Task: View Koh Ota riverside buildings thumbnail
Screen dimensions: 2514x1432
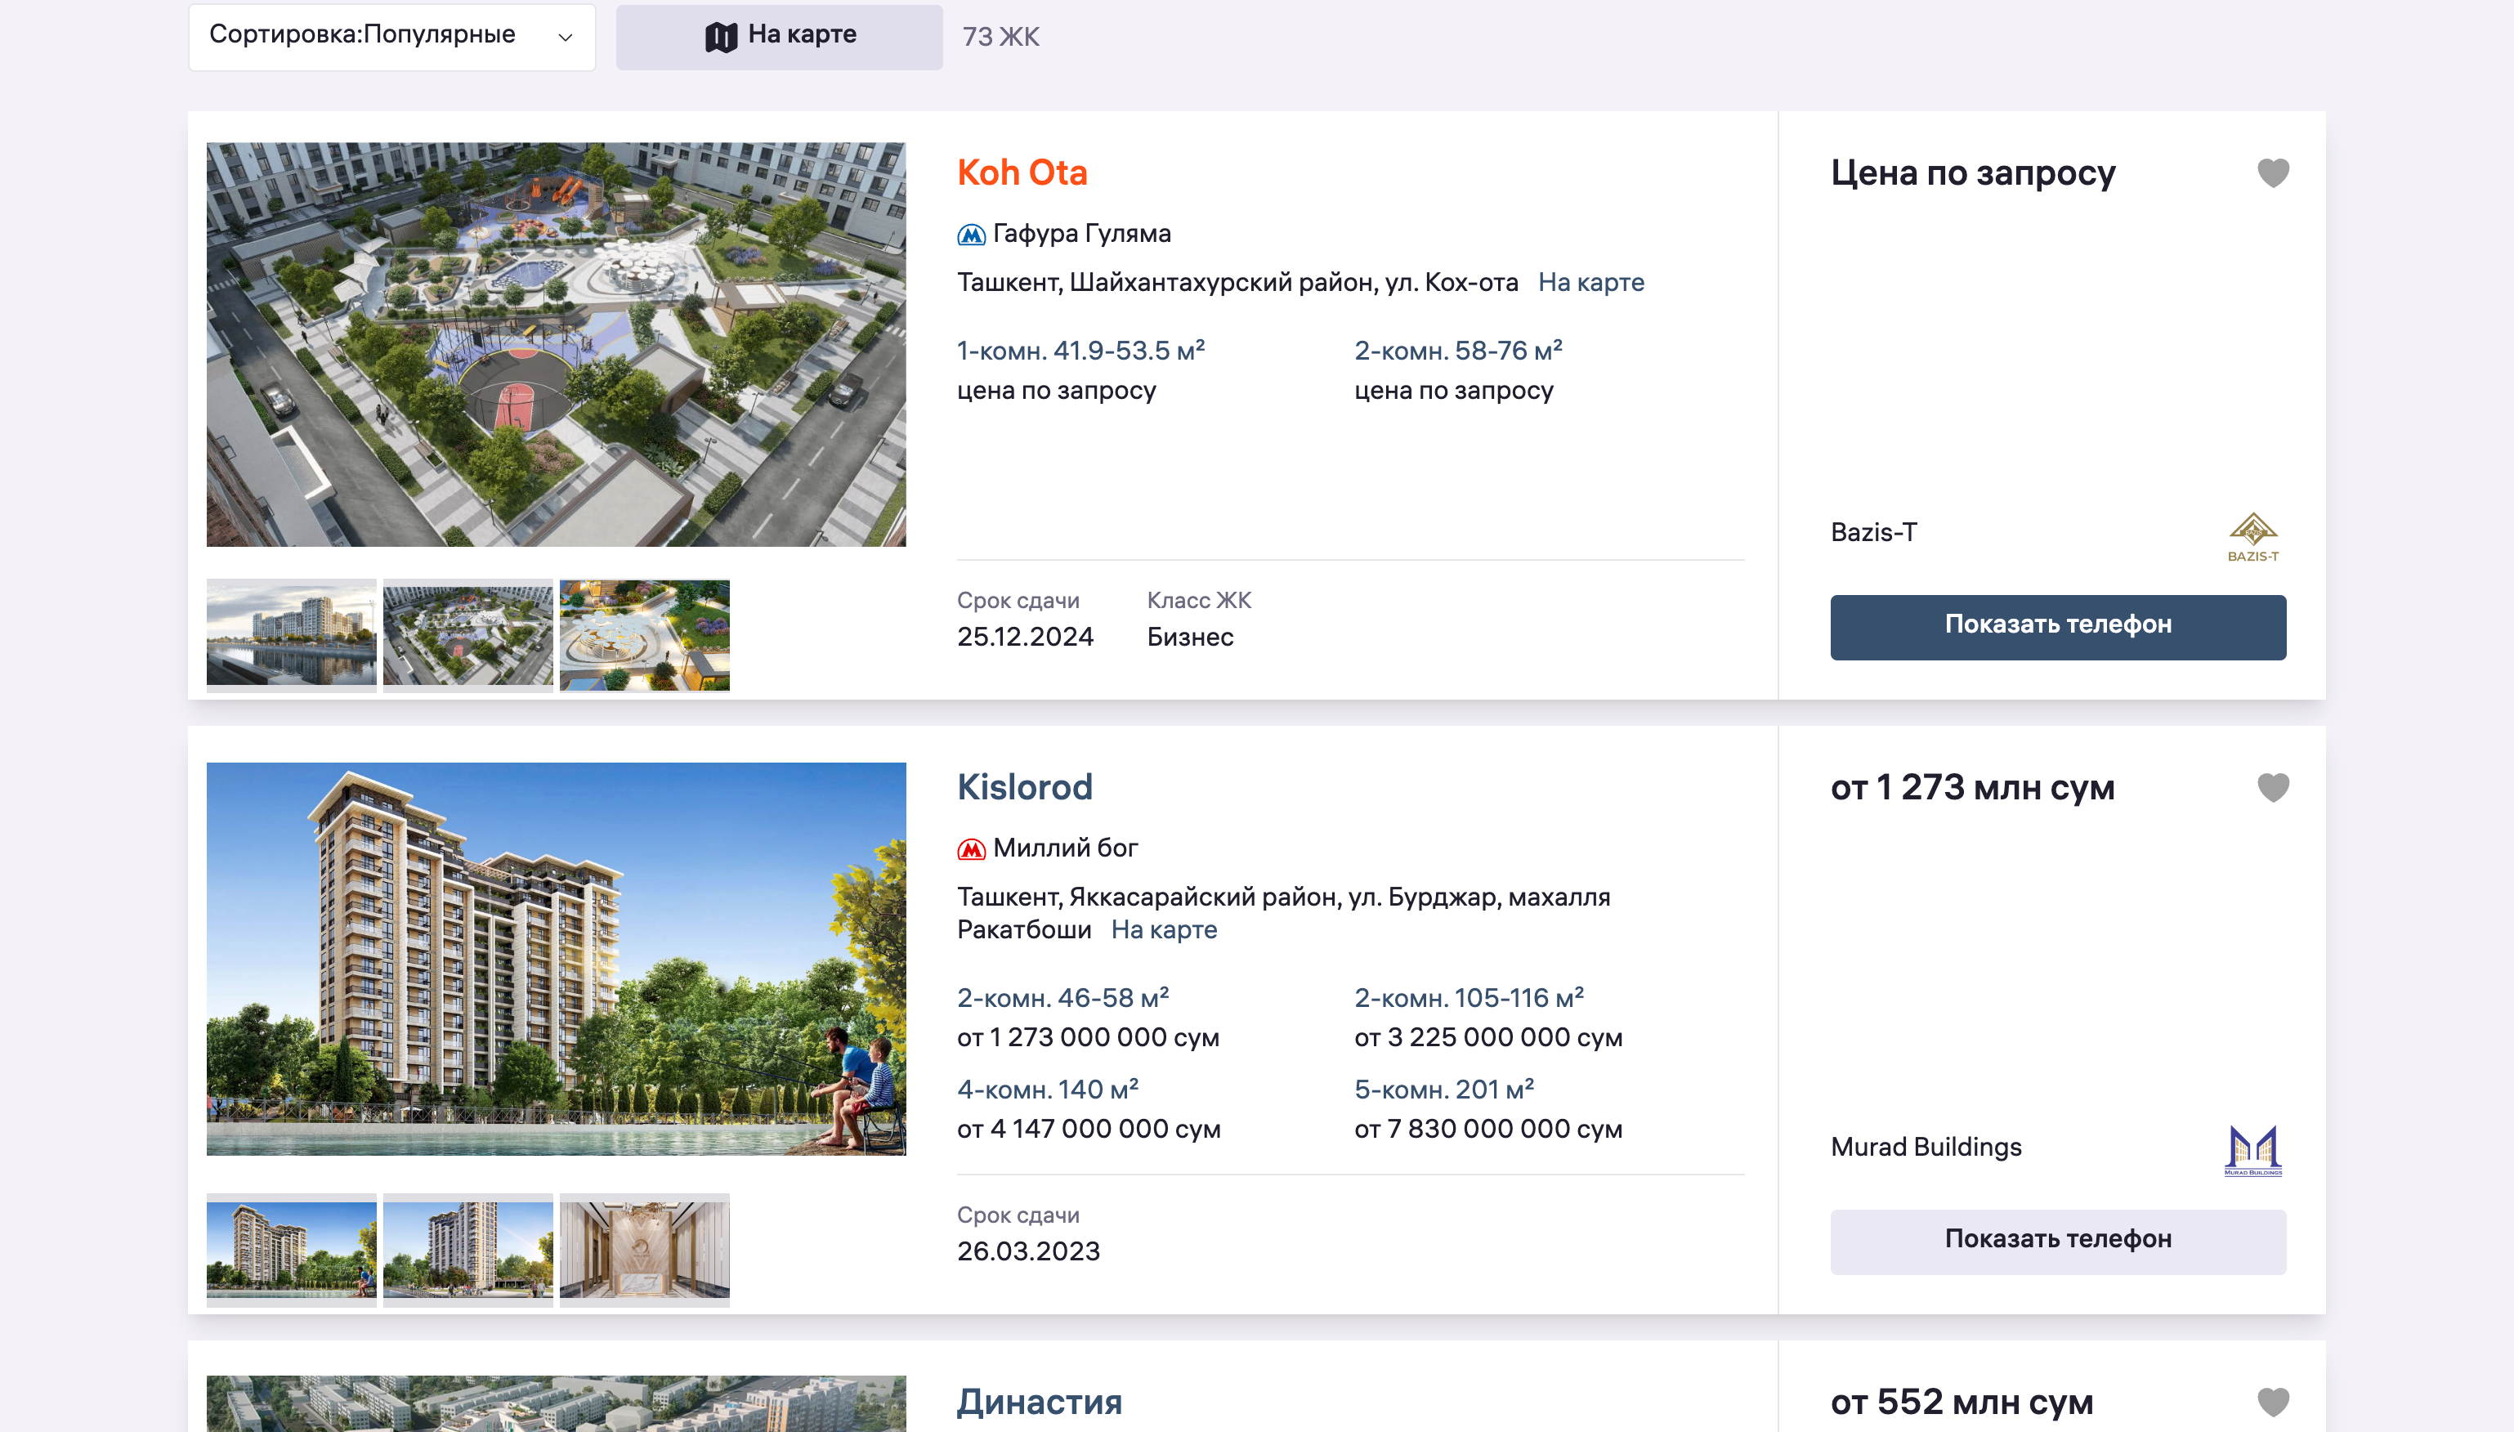Action: coord(291,634)
